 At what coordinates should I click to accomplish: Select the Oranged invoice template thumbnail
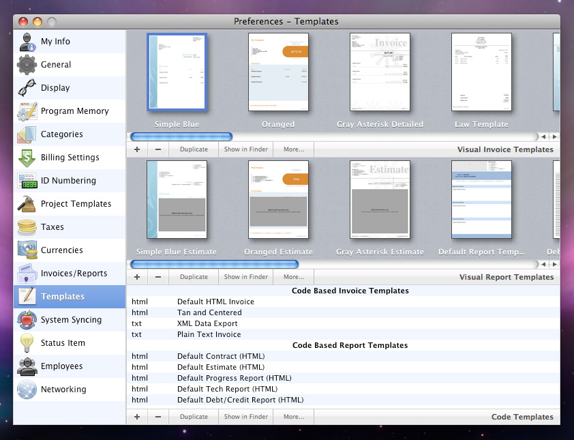278,72
